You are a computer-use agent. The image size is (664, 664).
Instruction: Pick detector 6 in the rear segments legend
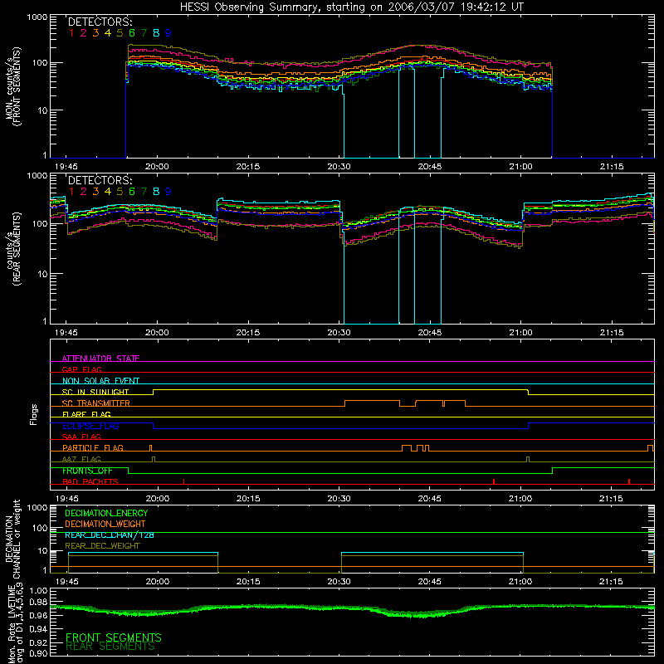(x=132, y=192)
